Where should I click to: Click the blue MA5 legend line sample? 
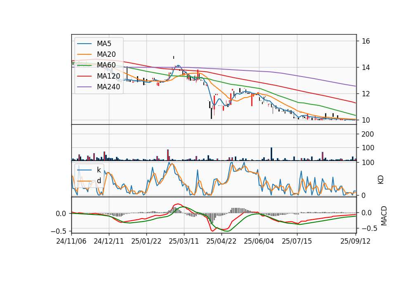(84, 44)
